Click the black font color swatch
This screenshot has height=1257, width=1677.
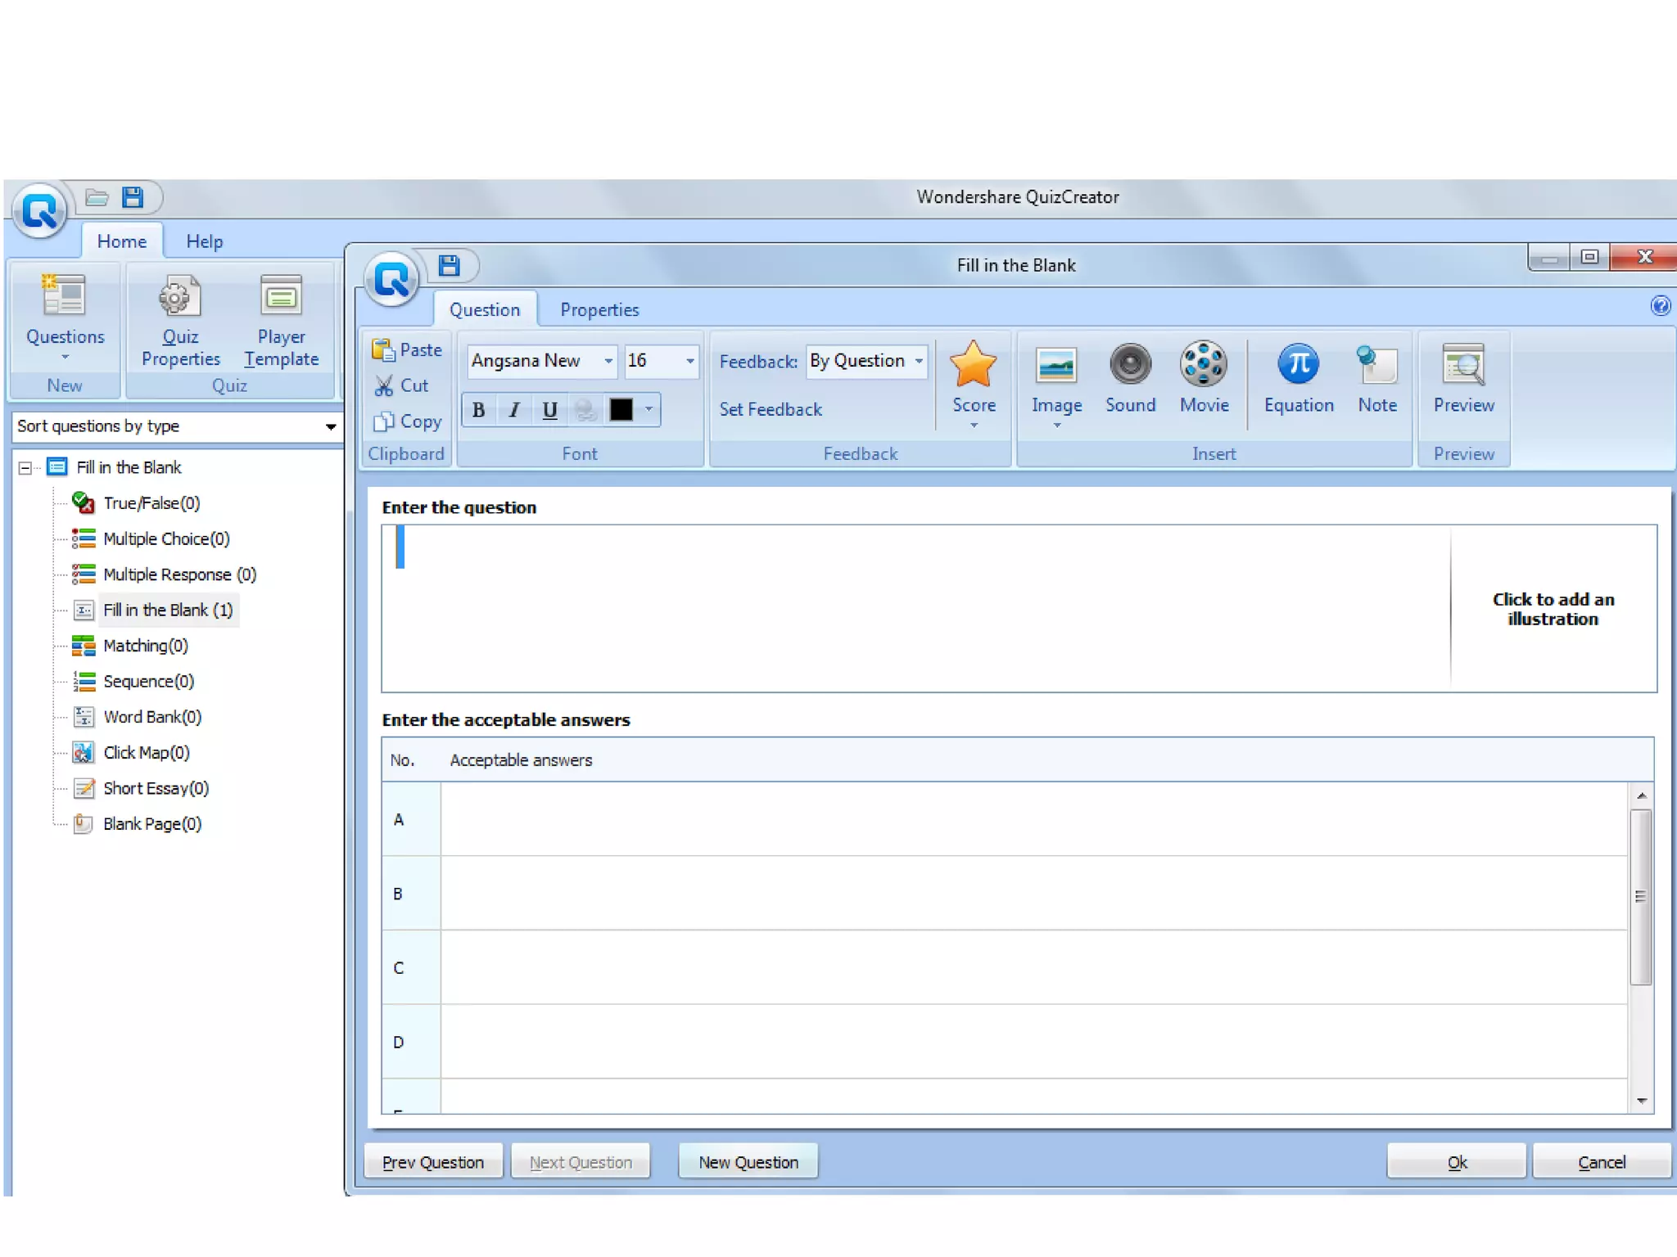click(x=621, y=410)
